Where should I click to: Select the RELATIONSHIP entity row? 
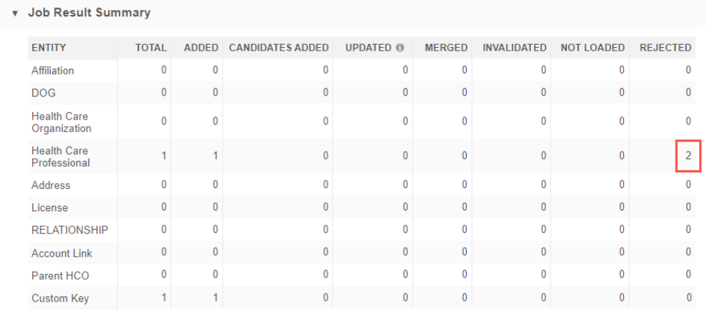(70, 230)
